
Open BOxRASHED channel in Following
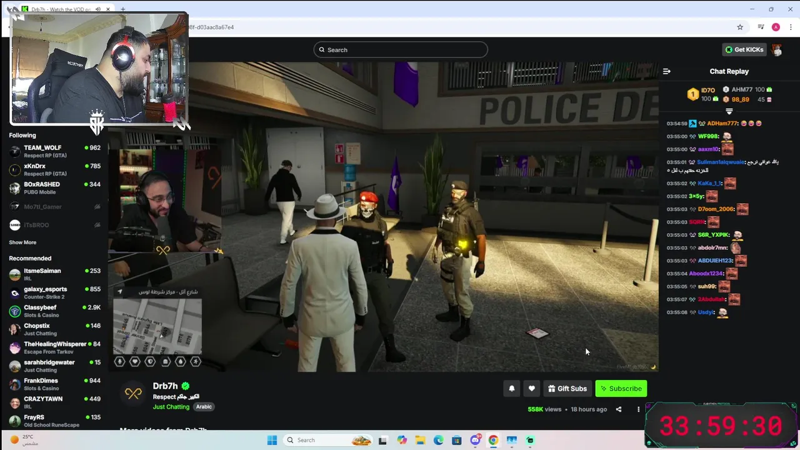(x=55, y=188)
